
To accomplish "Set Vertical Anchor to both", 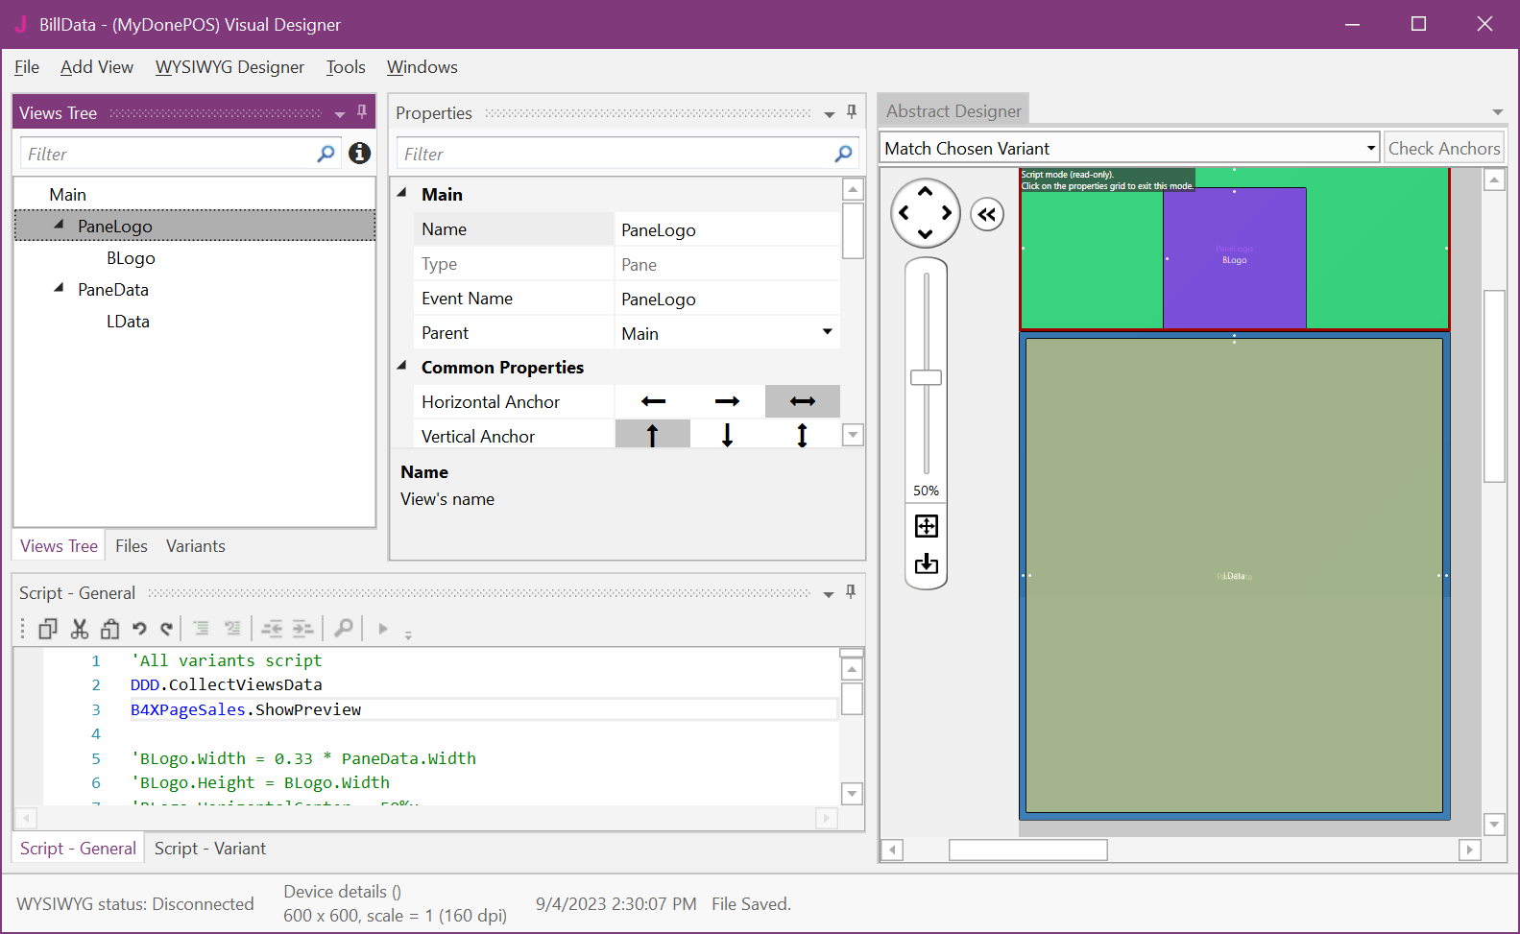I will point(802,436).
